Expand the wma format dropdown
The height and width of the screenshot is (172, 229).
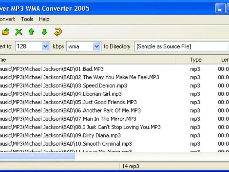[96, 46]
